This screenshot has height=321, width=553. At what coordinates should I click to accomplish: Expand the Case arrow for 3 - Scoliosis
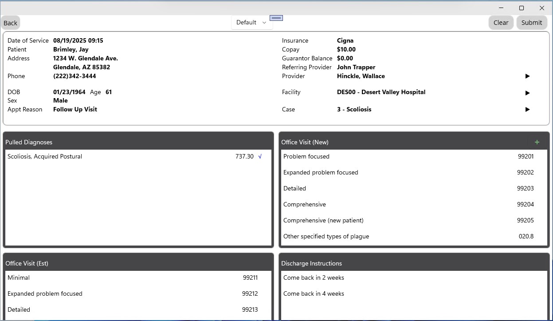527,109
